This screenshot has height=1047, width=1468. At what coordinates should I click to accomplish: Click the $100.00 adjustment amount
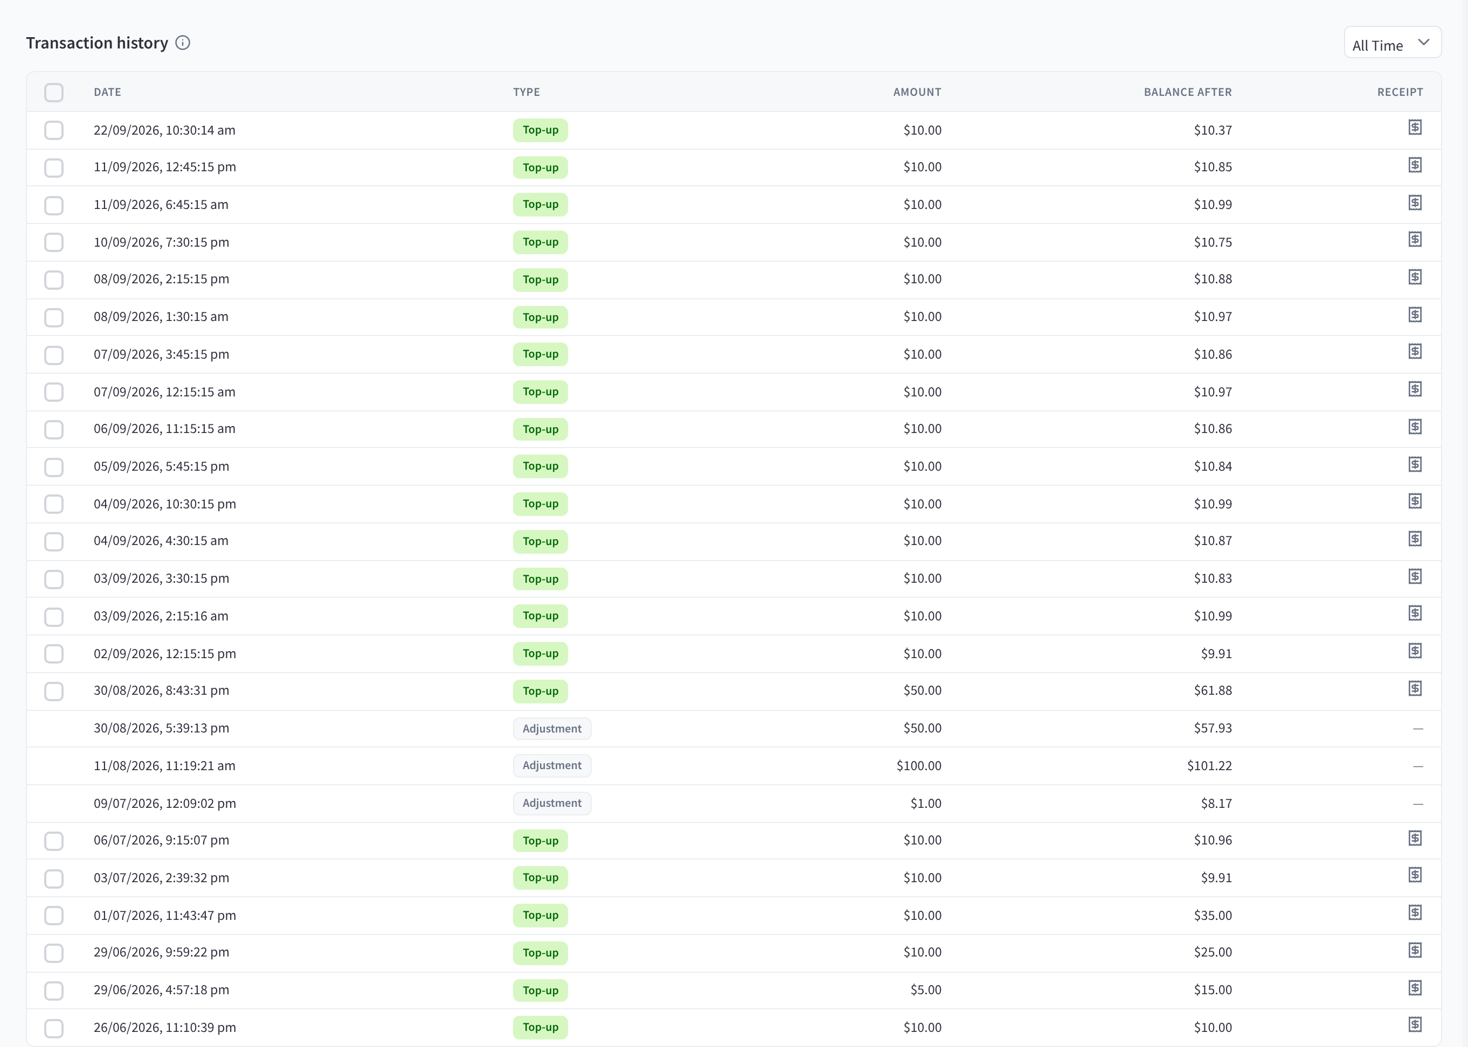[918, 766]
